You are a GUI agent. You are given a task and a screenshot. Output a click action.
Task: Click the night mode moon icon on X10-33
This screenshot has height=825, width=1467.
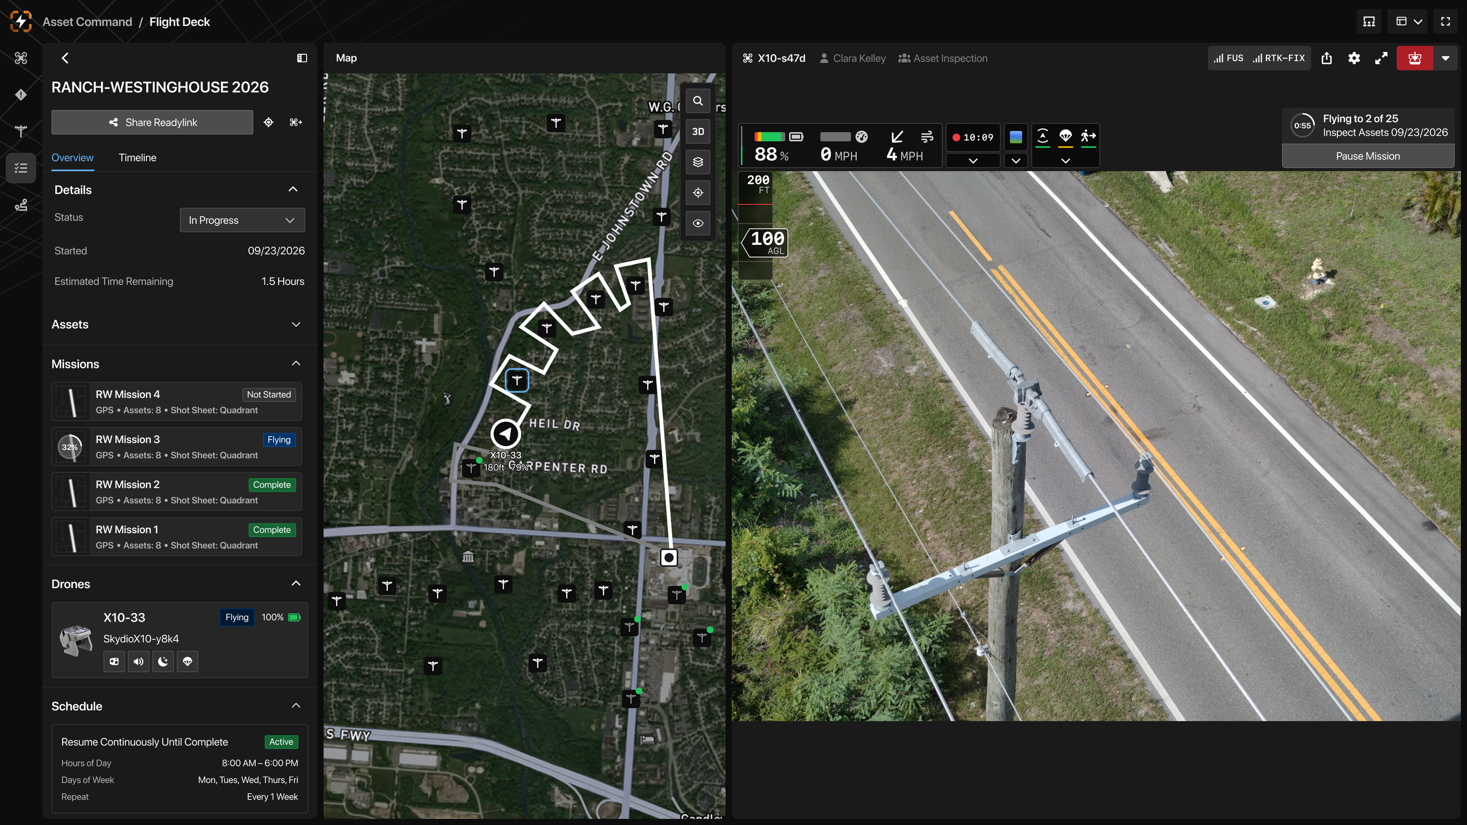(163, 662)
